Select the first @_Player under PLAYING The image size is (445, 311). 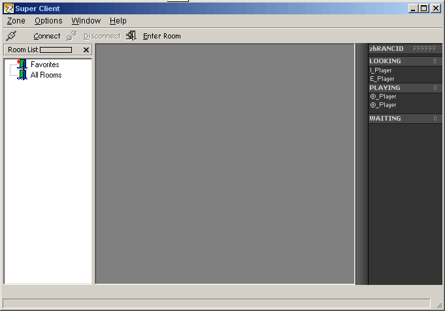[383, 96]
